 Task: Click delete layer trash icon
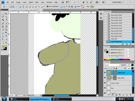130,95
